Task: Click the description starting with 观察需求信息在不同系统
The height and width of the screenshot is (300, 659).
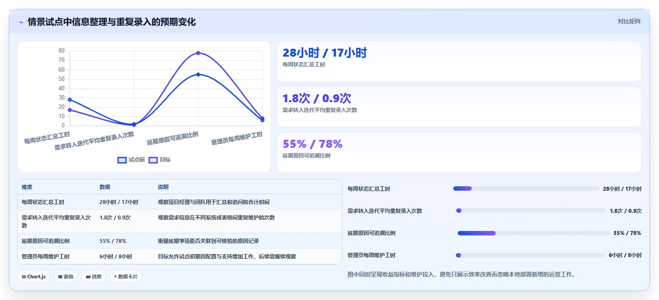Action: point(216,217)
